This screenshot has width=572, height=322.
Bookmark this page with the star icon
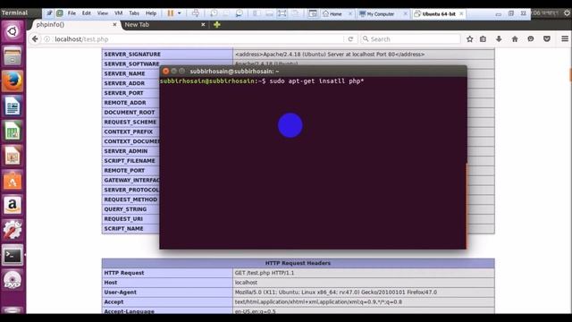[469, 39]
